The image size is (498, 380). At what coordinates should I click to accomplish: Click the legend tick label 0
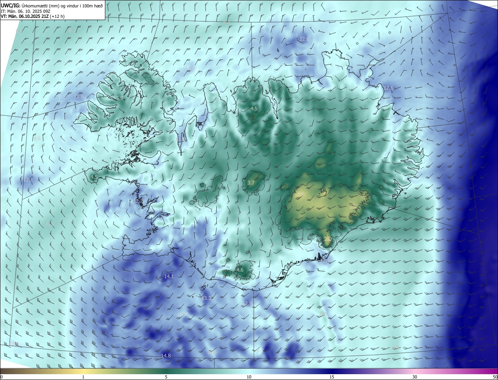point(2,377)
